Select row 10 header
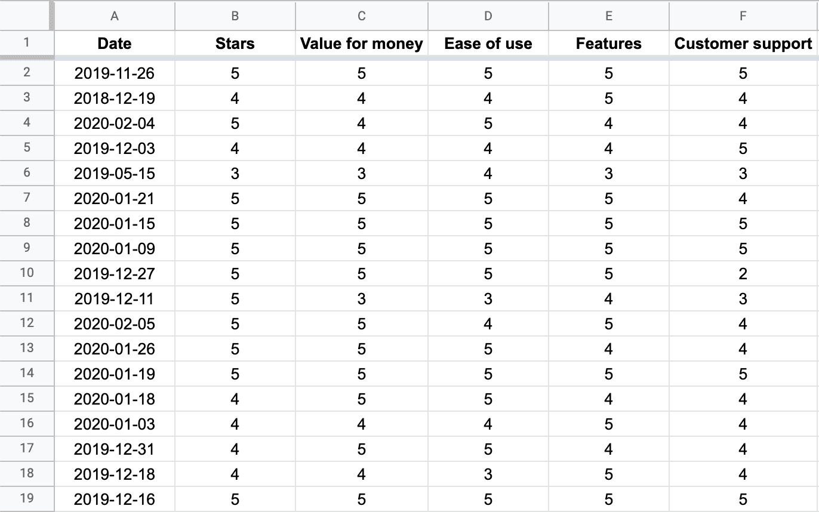Image resolution: width=819 pixels, height=512 pixels. tap(27, 273)
